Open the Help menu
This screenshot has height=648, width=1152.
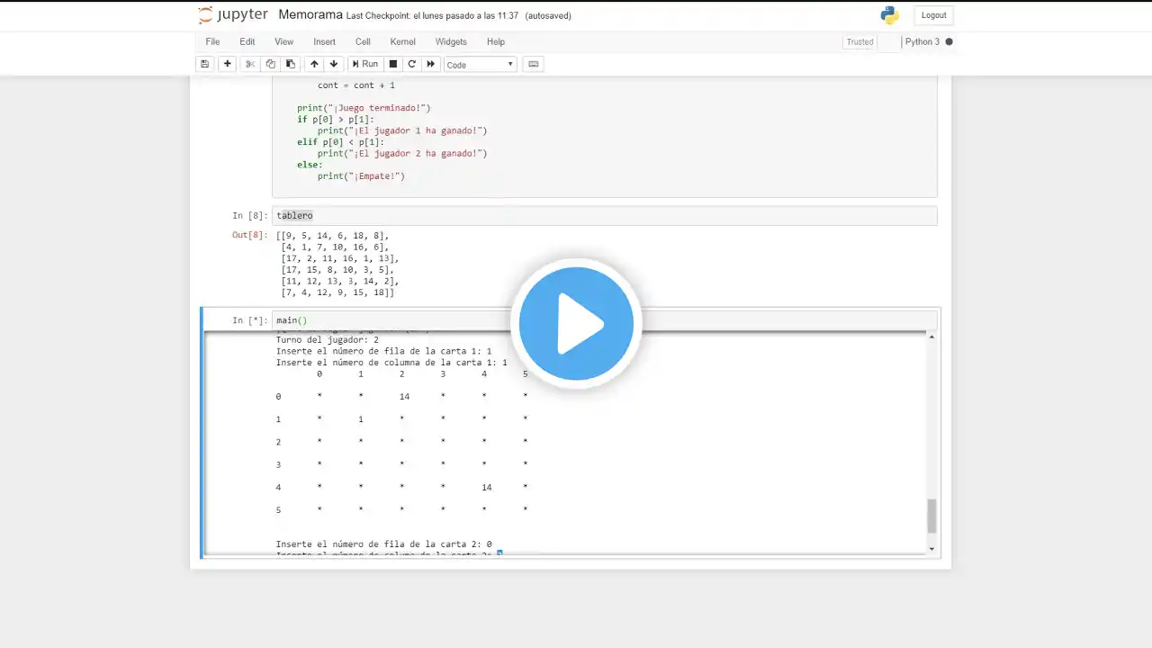pos(496,41)
